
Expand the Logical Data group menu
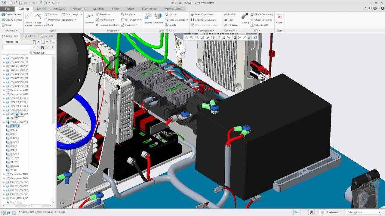point(166,31)
